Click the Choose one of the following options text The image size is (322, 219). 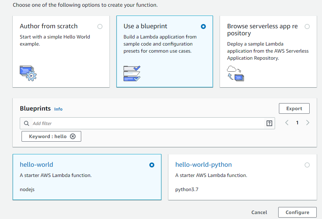pyautogui.click(x=85, y=5)
